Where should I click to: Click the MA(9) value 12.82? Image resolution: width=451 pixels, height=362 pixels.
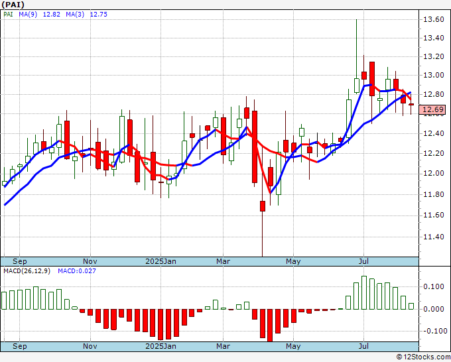tap(52, 15)
